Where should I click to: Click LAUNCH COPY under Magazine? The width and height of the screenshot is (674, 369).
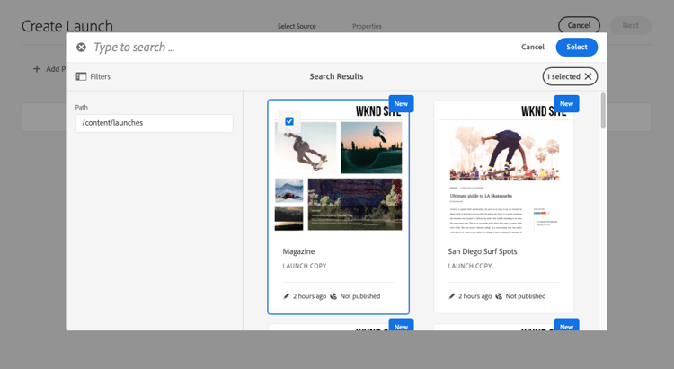pyautogui.click(x=305, y=266)
